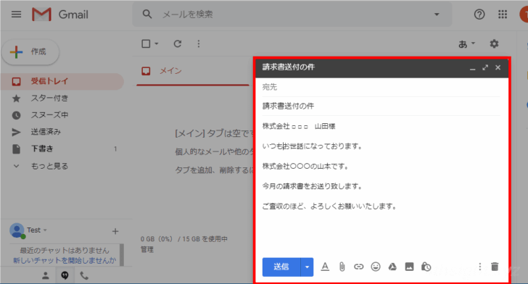Open full-screen for compose window
The image size is (528, 284).
485,67
